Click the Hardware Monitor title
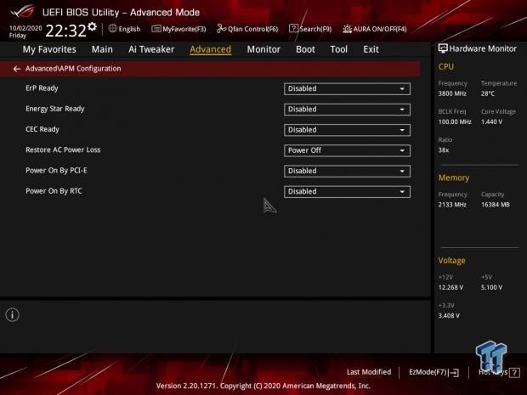 pos(483,48)
